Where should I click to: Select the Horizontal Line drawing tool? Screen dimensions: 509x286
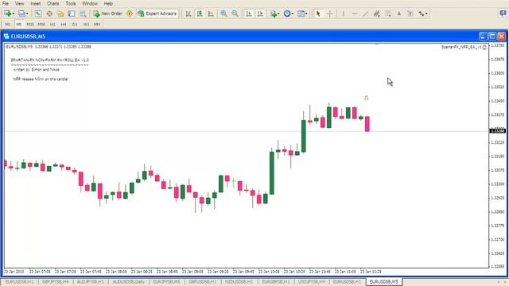pyautogui.click(x=355, y=14)
